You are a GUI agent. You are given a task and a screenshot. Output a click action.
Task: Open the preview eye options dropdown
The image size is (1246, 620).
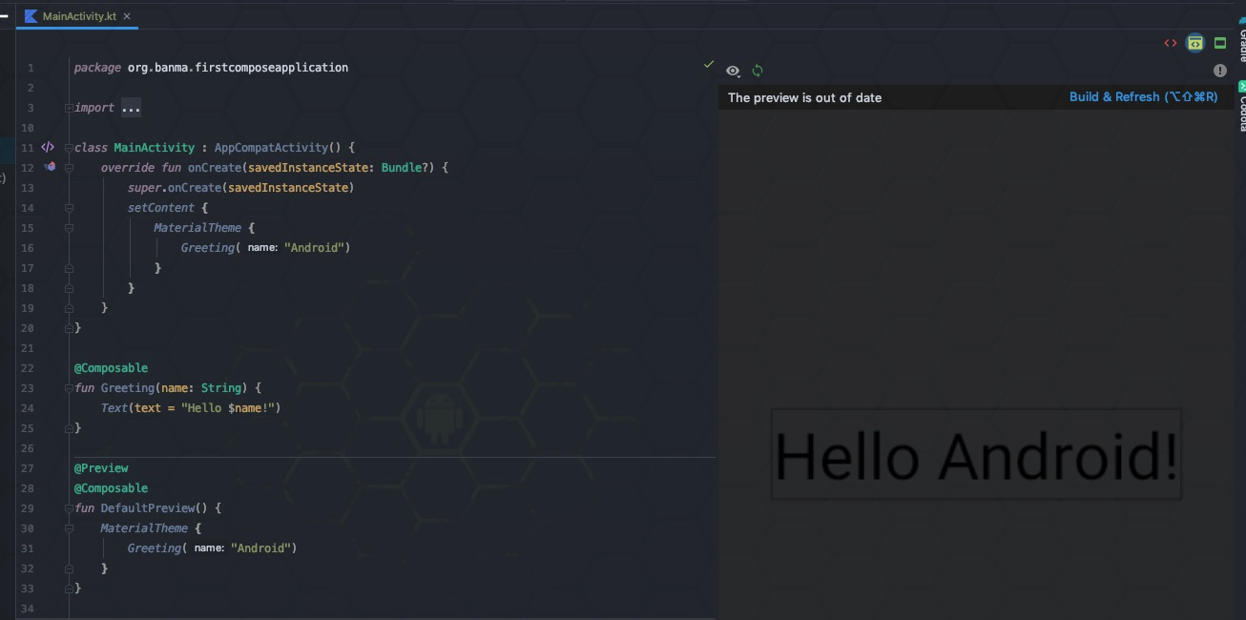click(733, 71)
